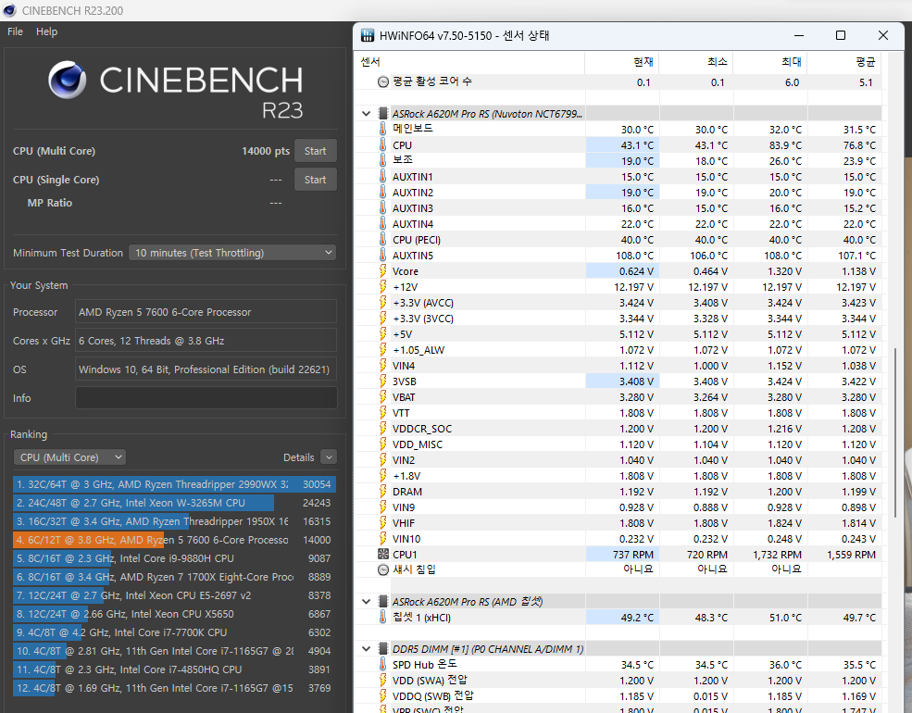Select ranking entry Threadripper 2990WX
This screenshot has height=713, width=912.
[174, 484]
